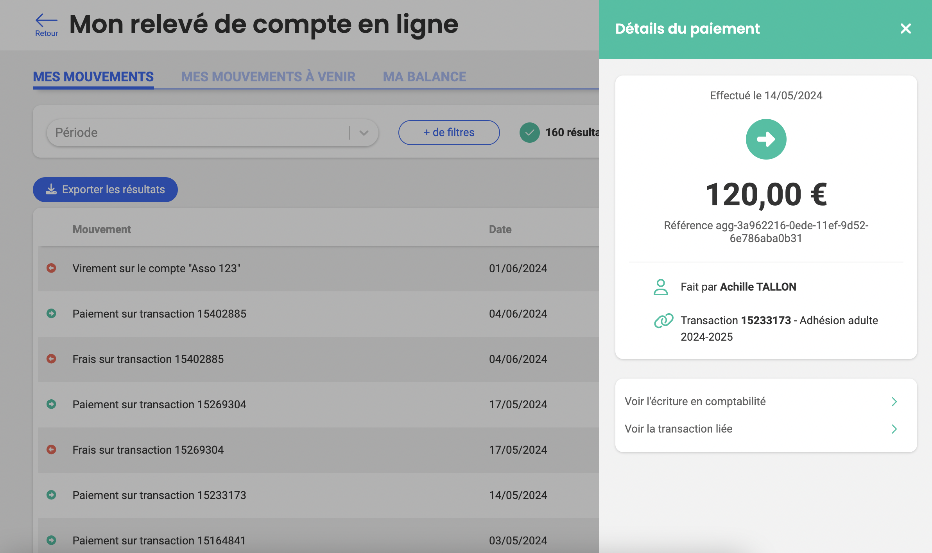
Task: Close the Détails du paiement panel
Action: click(x=905, y=29)
